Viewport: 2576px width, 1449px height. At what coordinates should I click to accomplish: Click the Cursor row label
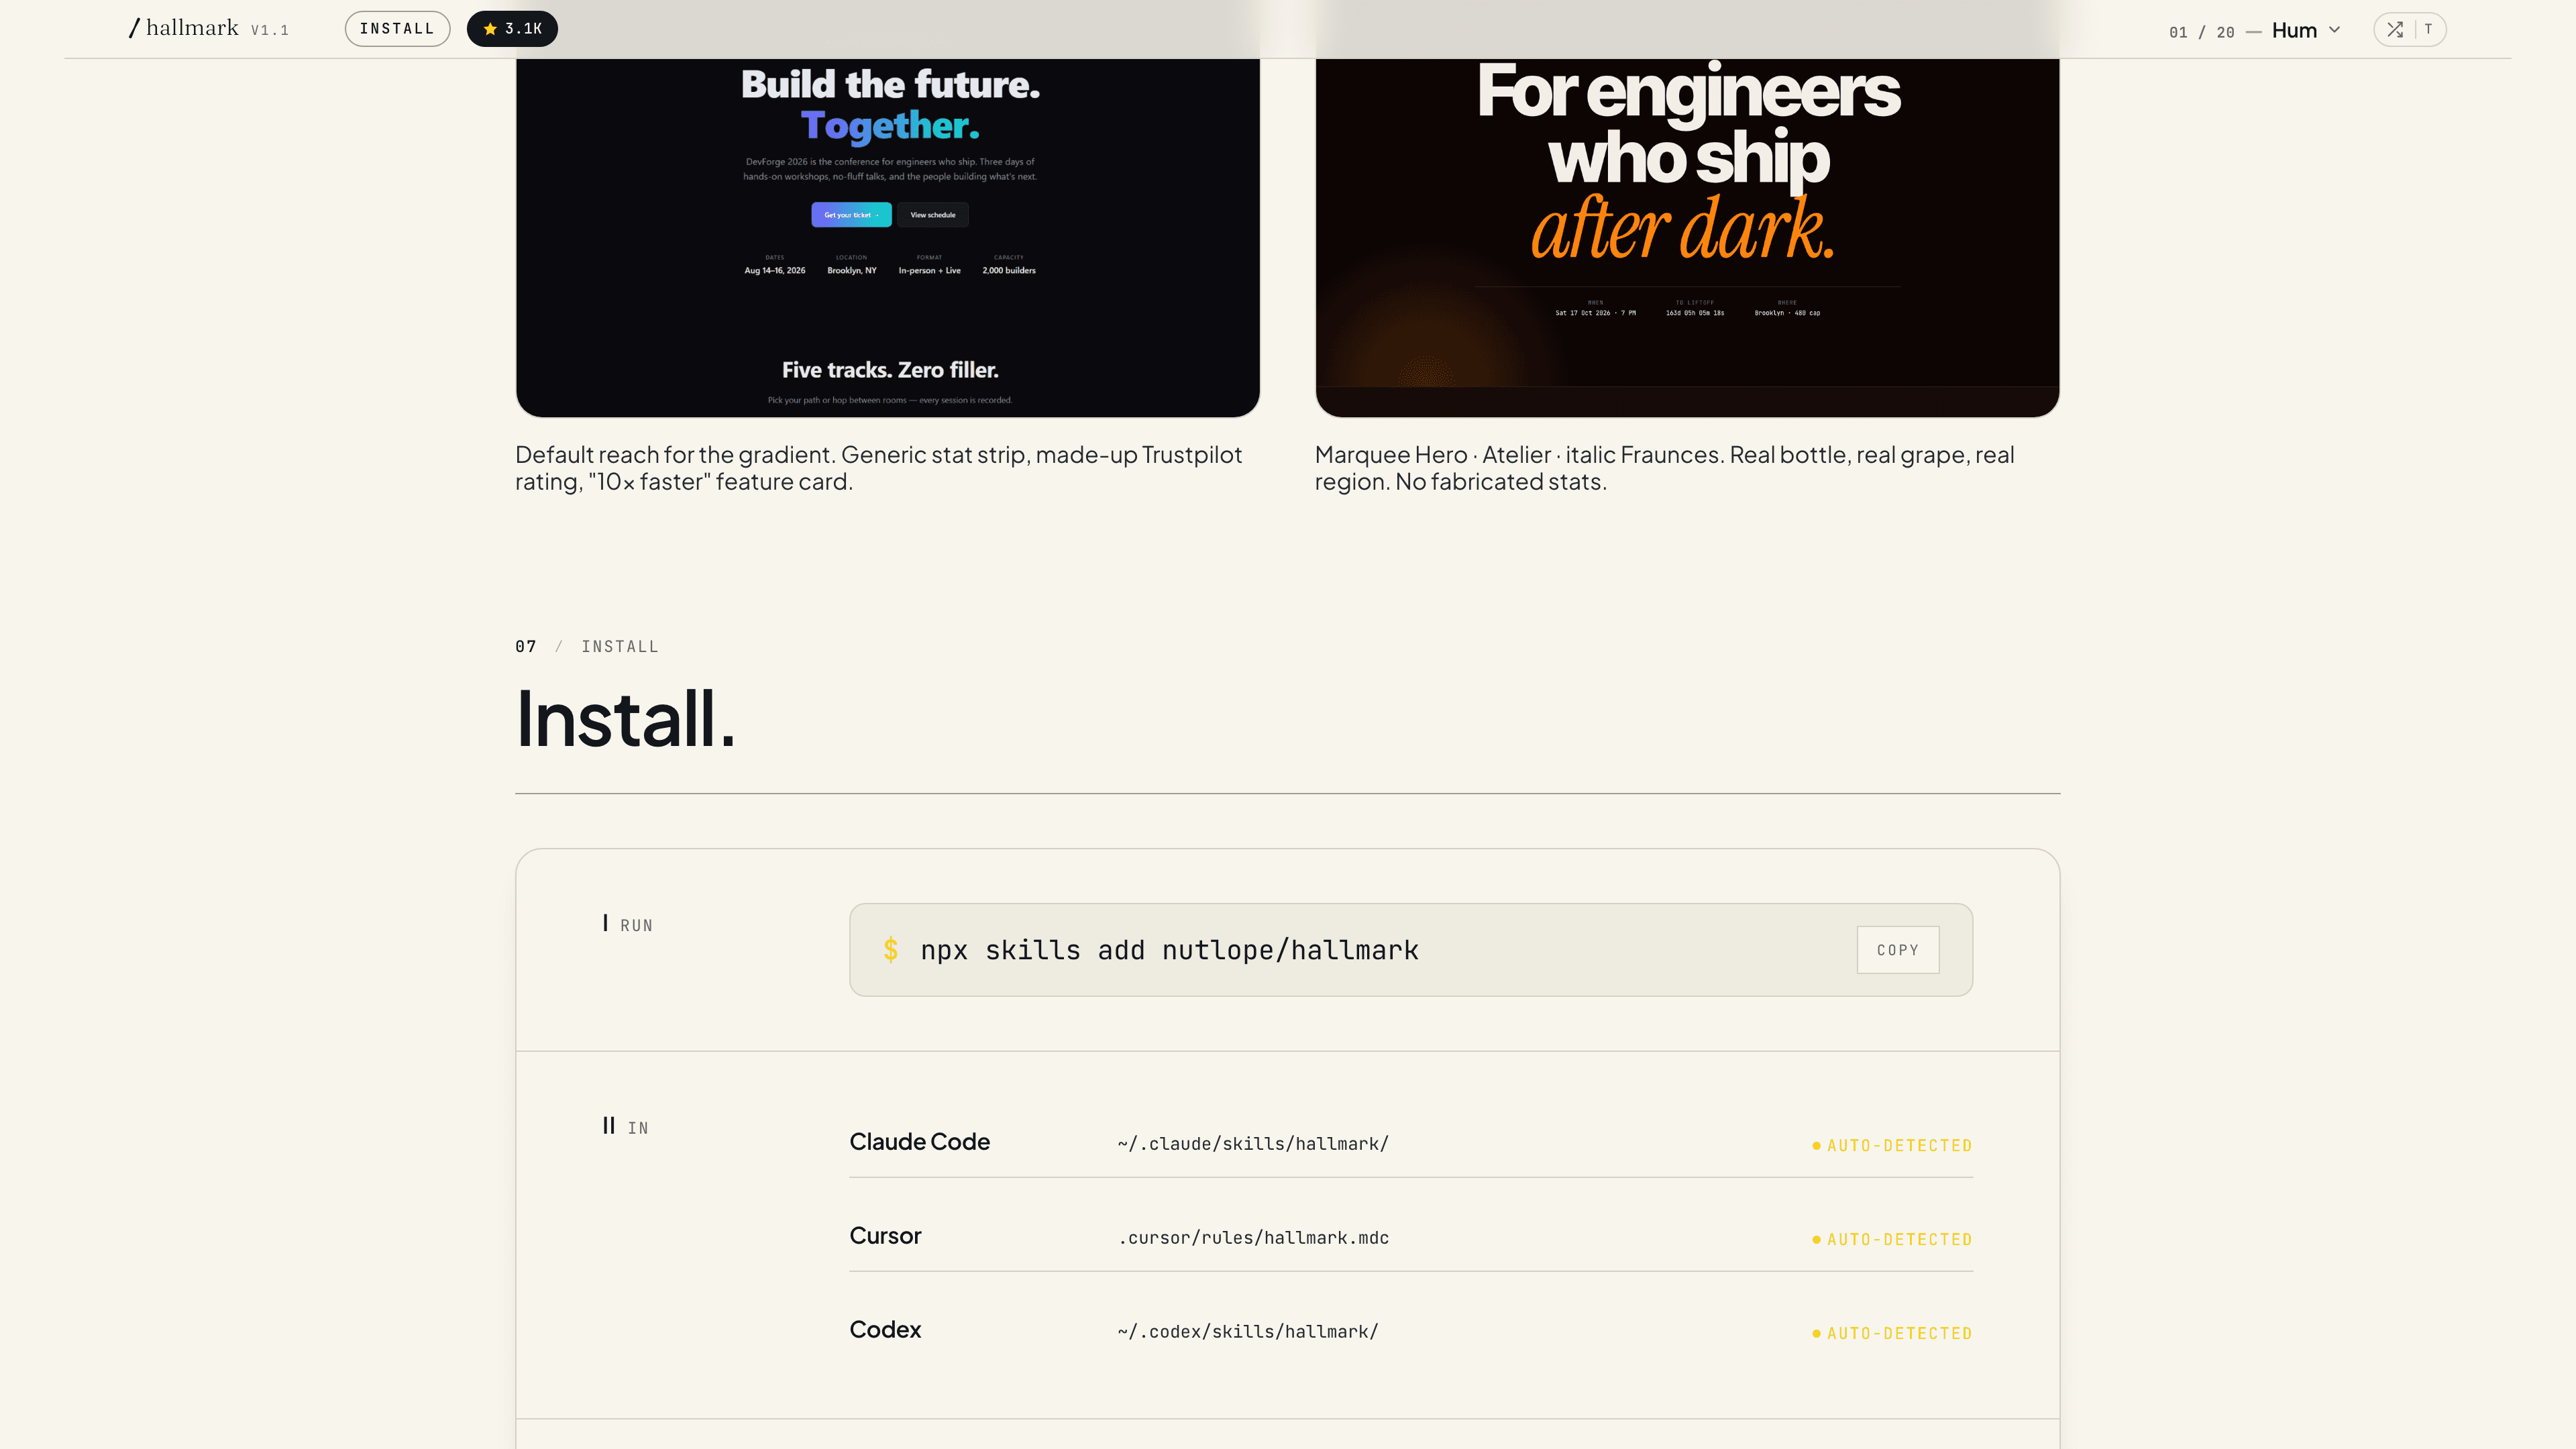coord(885,1236)
